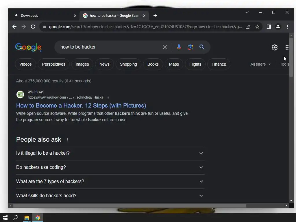Filter results by Finance

(219, 64)
